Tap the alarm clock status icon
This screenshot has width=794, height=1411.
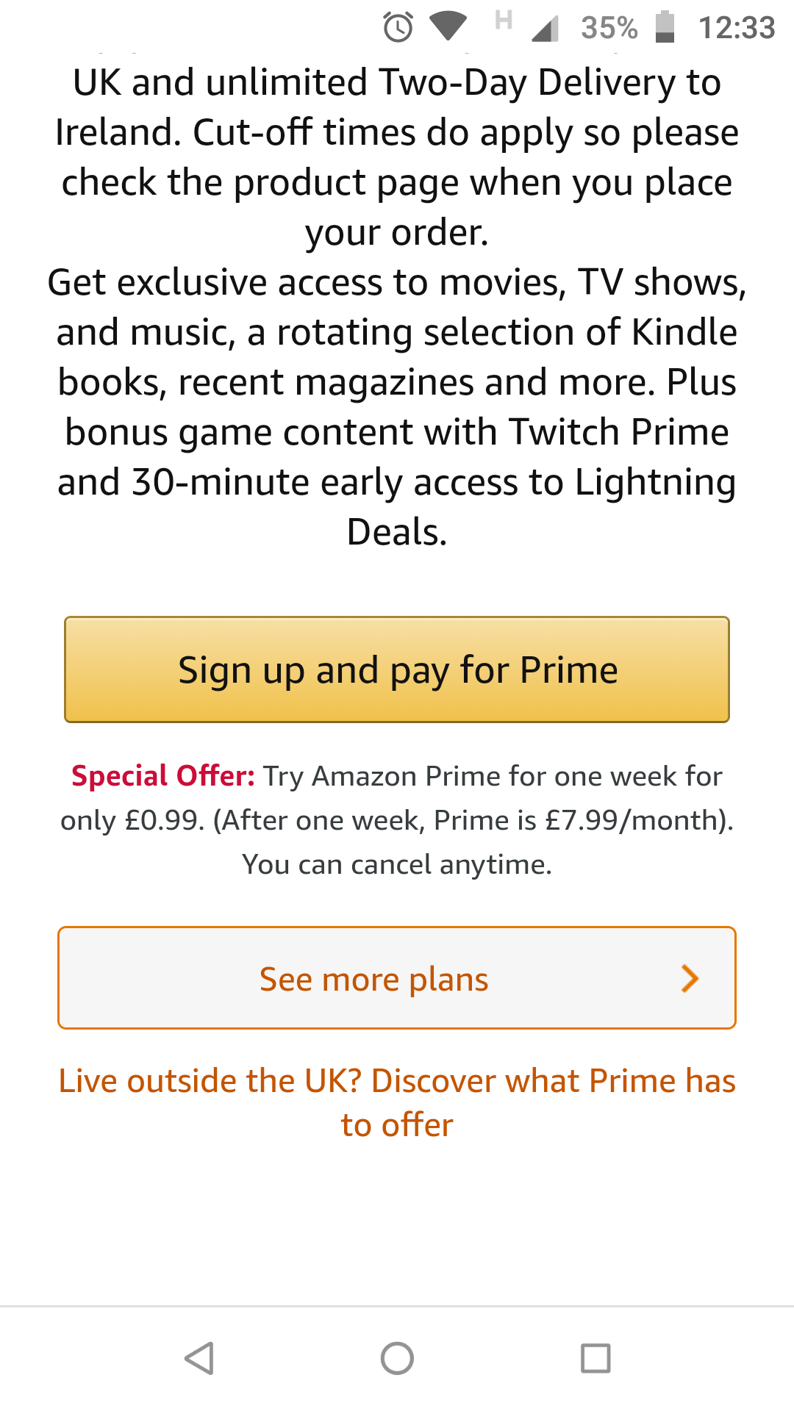[x=398, y=28]
